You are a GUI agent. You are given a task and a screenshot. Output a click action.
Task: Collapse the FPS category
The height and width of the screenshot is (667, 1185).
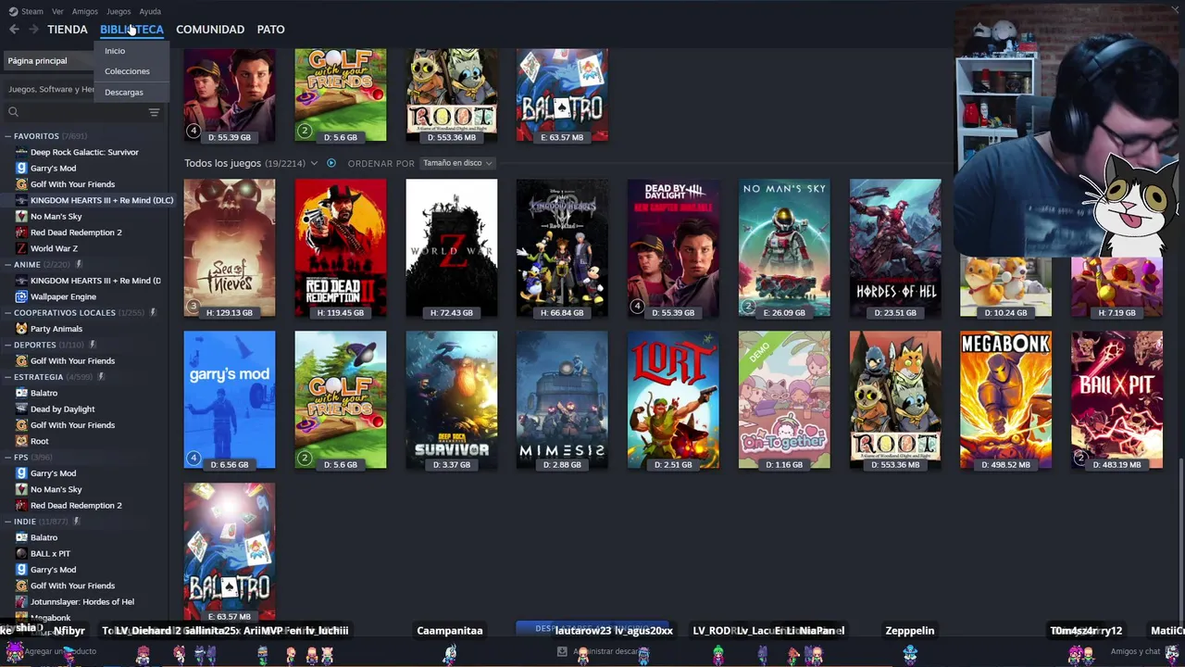click(x=7, y=457)
